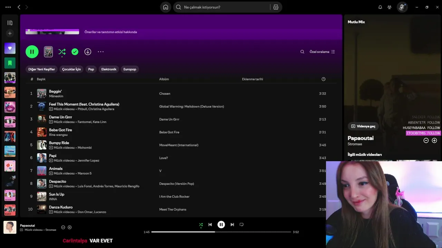Viewport: 442px width, 248px height.
Task: Search within the playlist
Action: coord(302,52)
